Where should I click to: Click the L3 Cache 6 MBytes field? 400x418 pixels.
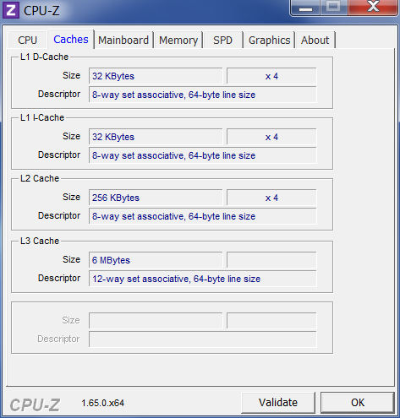point(156,260)
